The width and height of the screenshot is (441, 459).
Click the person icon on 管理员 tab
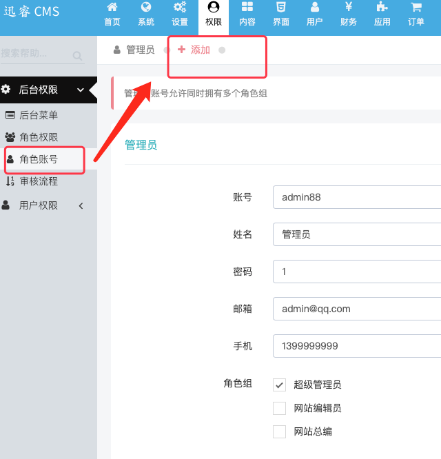tap(116, 50)
